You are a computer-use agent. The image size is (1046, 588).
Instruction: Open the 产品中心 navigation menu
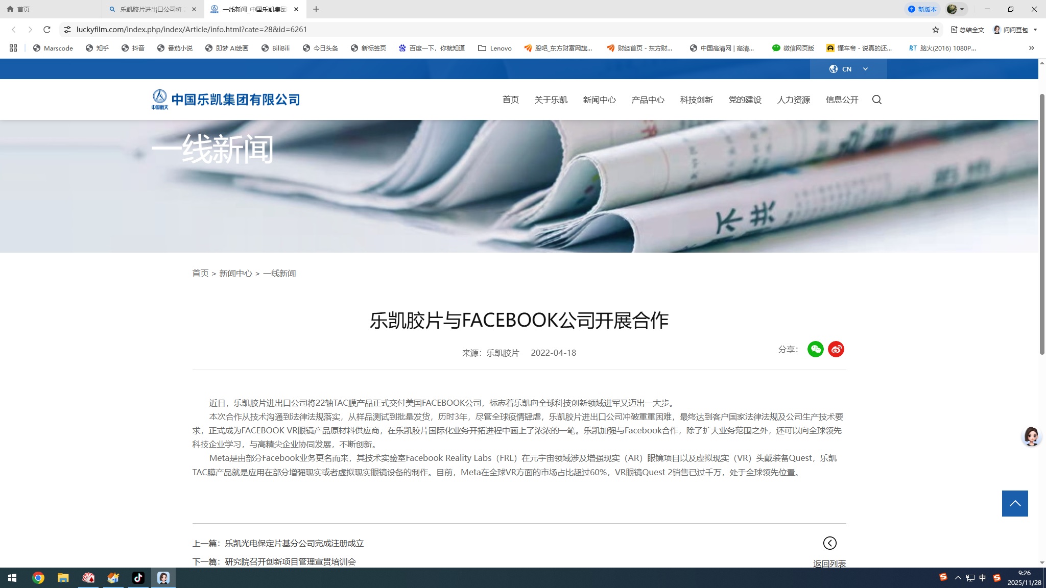[648, 100]
